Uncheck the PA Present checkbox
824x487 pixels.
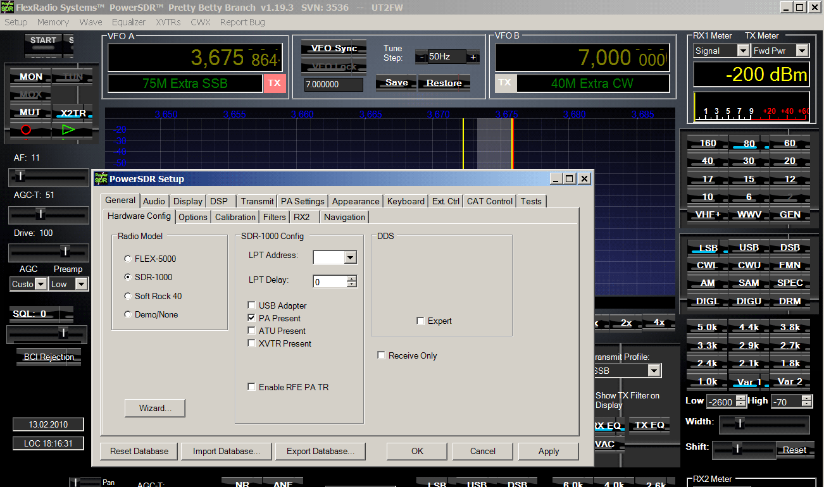point(252,318)
